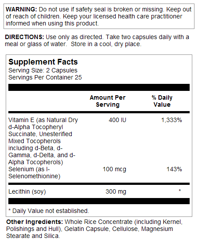Viewport: 198px width, 245px height.
Task: Click the % Daily Value column header
Action: coord(162,101)
